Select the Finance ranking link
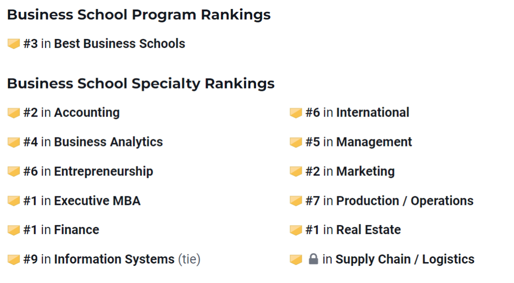Image resolution: width=514 pixels, height=283 pixels. (77, 230)
